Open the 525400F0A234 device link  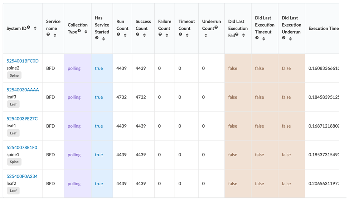click(x=22, y=176)
